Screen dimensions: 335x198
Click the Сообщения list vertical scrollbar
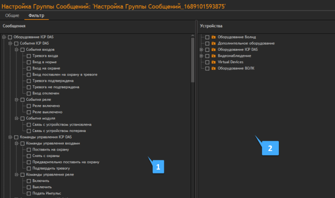click(193, 58)
